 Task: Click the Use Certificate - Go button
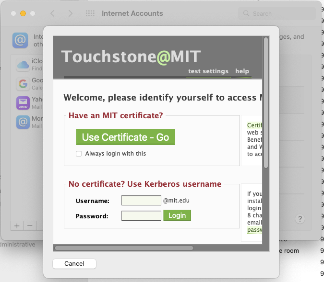[125, 137]
